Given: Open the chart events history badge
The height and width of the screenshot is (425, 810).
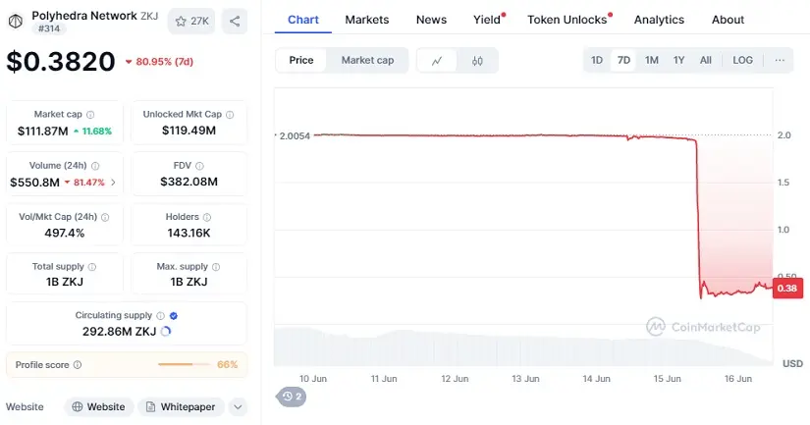Looking at the screenshot, I should click(292, 397).
